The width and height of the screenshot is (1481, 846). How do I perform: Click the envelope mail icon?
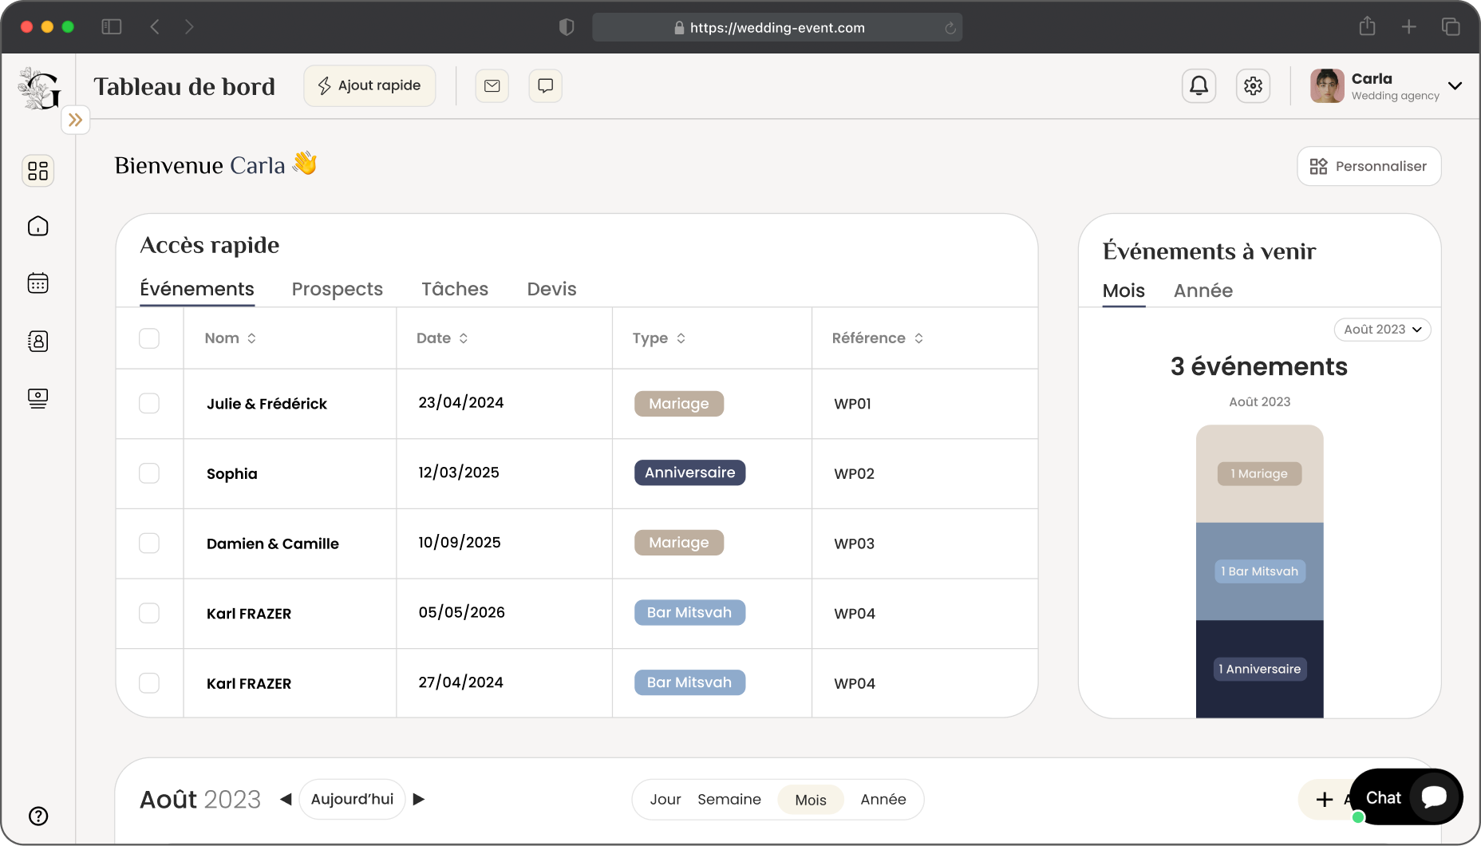pos(492,85)
